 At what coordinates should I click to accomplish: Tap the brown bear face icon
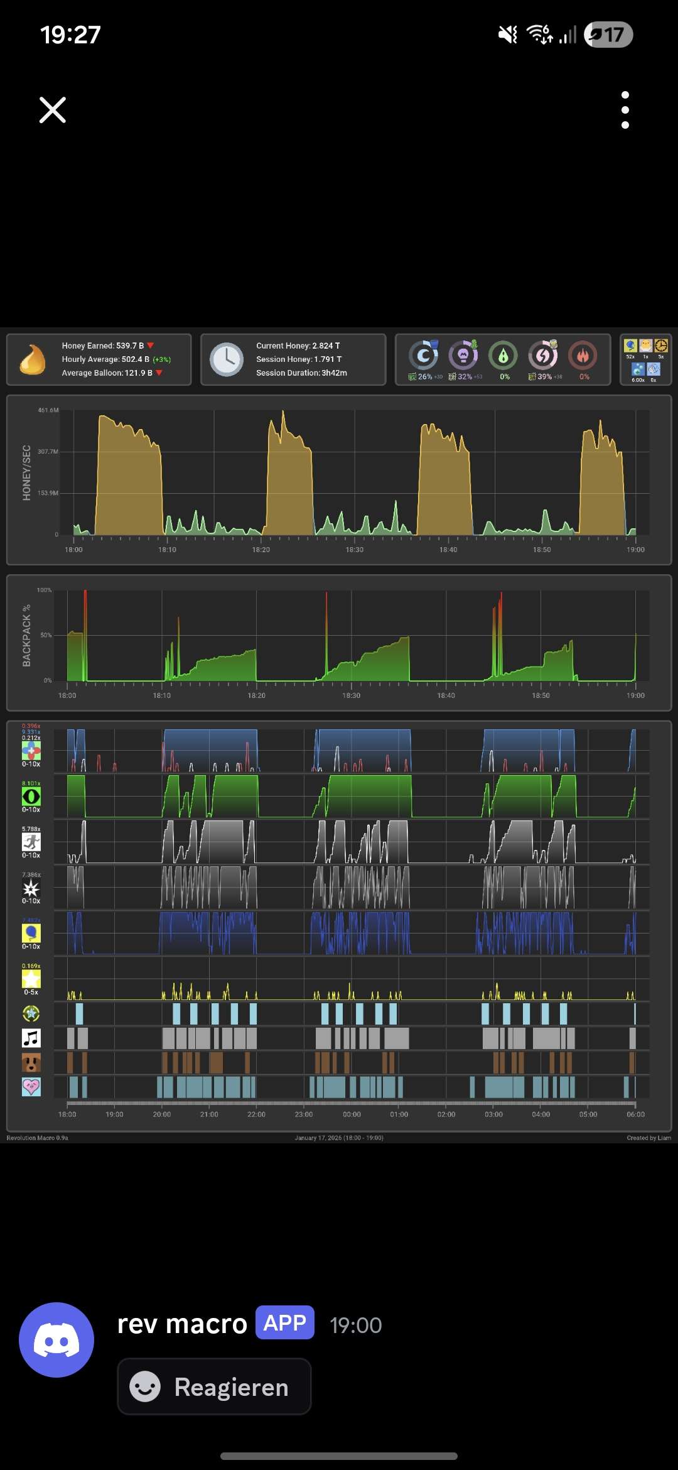click(31, 1062)
